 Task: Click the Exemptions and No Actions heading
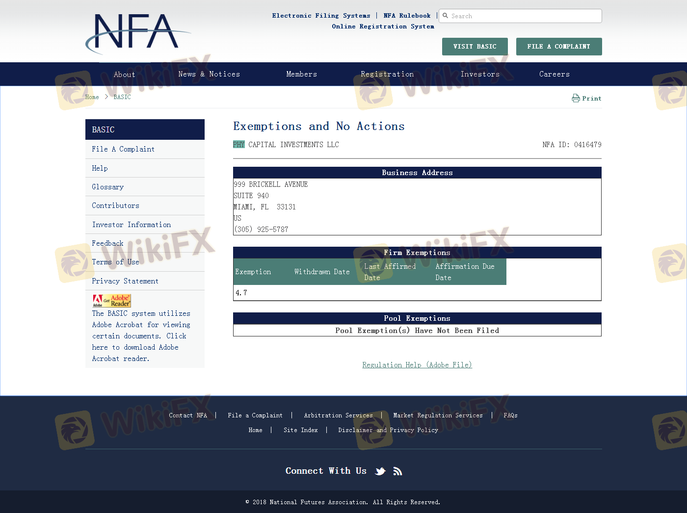click(319, 127)
